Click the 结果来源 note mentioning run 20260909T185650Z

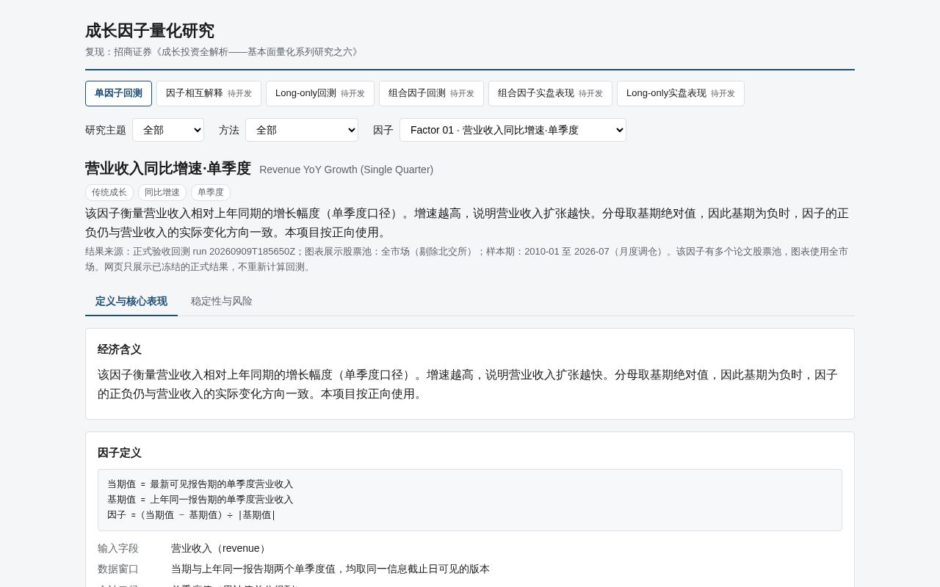point(466,259)
